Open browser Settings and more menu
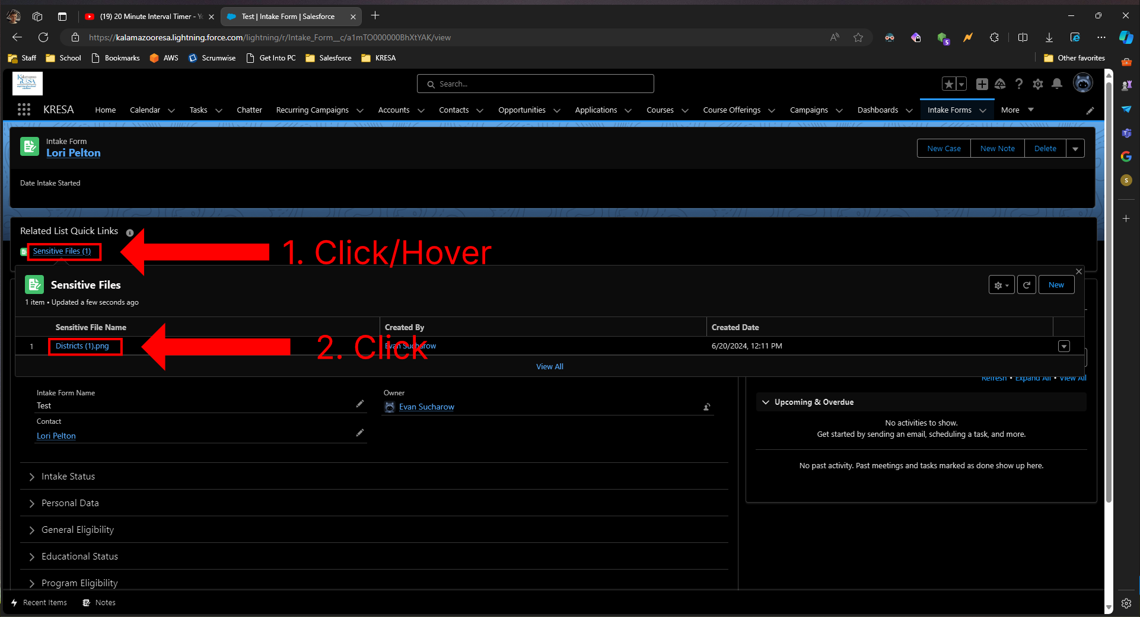This screenshot has height=617, width=1140. click(1101, 37)
